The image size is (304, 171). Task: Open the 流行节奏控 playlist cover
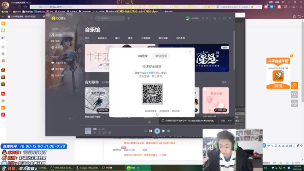tap(97, 100)
